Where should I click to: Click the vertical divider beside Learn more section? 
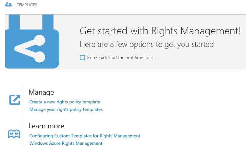[x=23, y=134]
